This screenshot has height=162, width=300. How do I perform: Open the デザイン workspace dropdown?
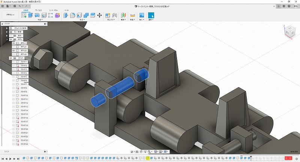click(x=9, y=15)
